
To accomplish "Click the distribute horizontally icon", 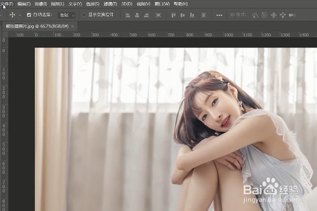I will (x=203, y=15).
